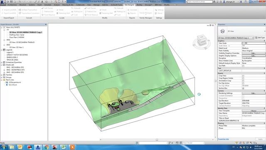Switch to the Architecture ribbon tab
The width and height of the screenshot is (266, 150).
pos(12,5)
